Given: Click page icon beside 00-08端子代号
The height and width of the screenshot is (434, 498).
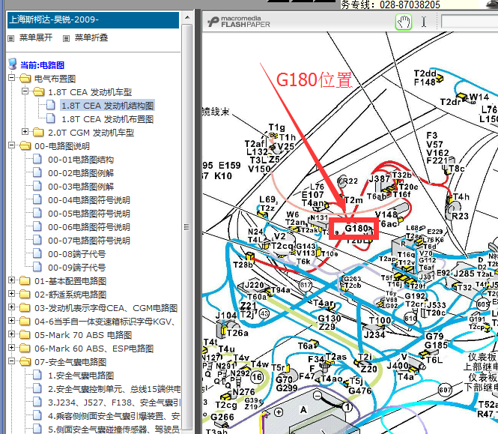Looking at the screenshot, I should (37, 253).
